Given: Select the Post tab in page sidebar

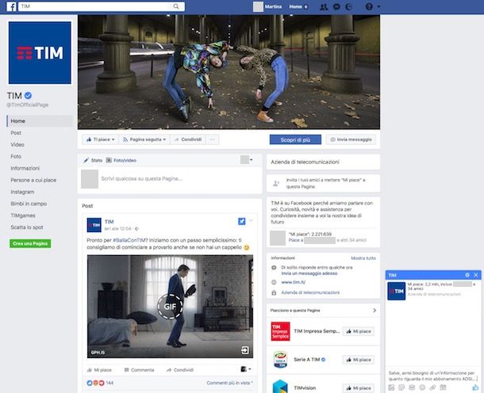Looking at the screenshot, I should pyautogui.click(x=16, y=133).
